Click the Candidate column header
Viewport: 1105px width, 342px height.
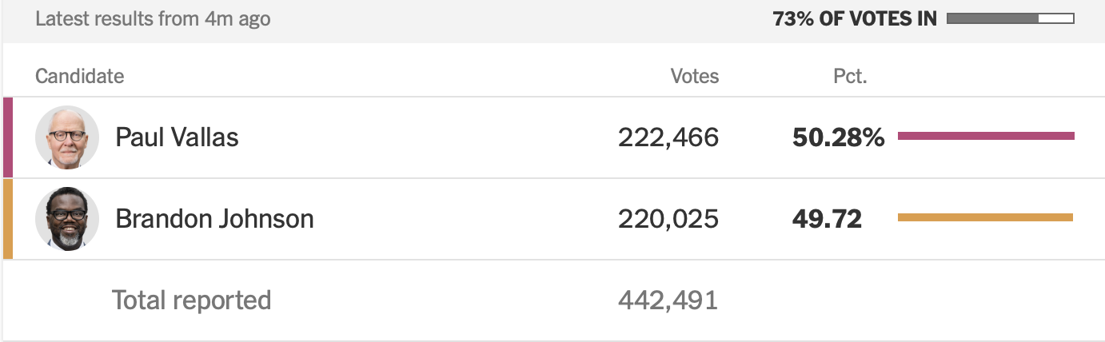coord(79,77)
